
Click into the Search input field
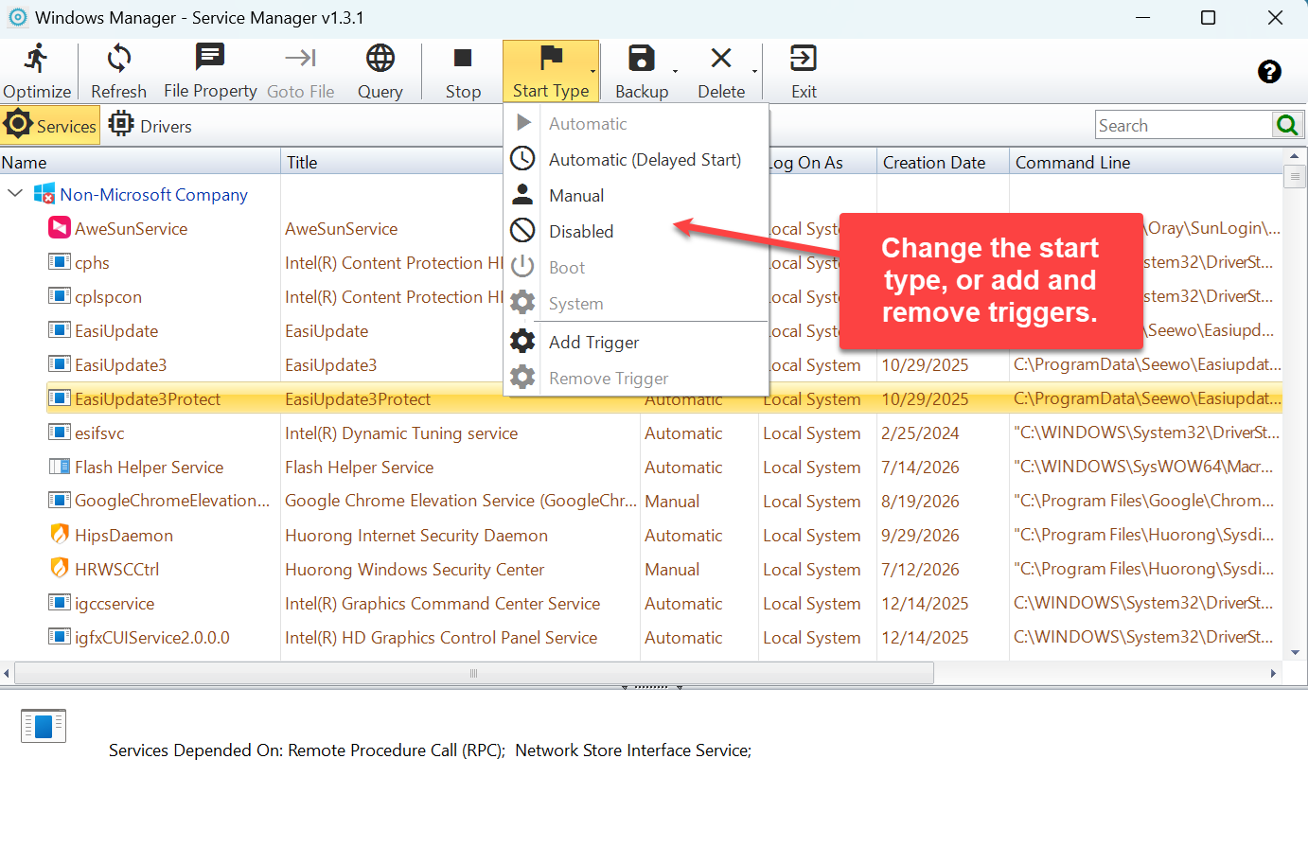[x=1183, y=125]
